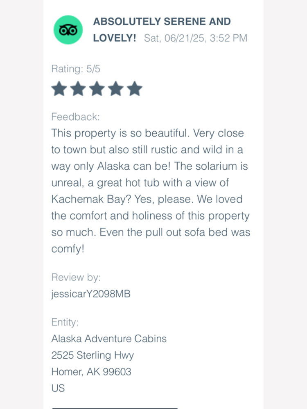This screenshot has width=307, height=409.
Task: Click the "Feedback:" label
Action: [75, 117]
